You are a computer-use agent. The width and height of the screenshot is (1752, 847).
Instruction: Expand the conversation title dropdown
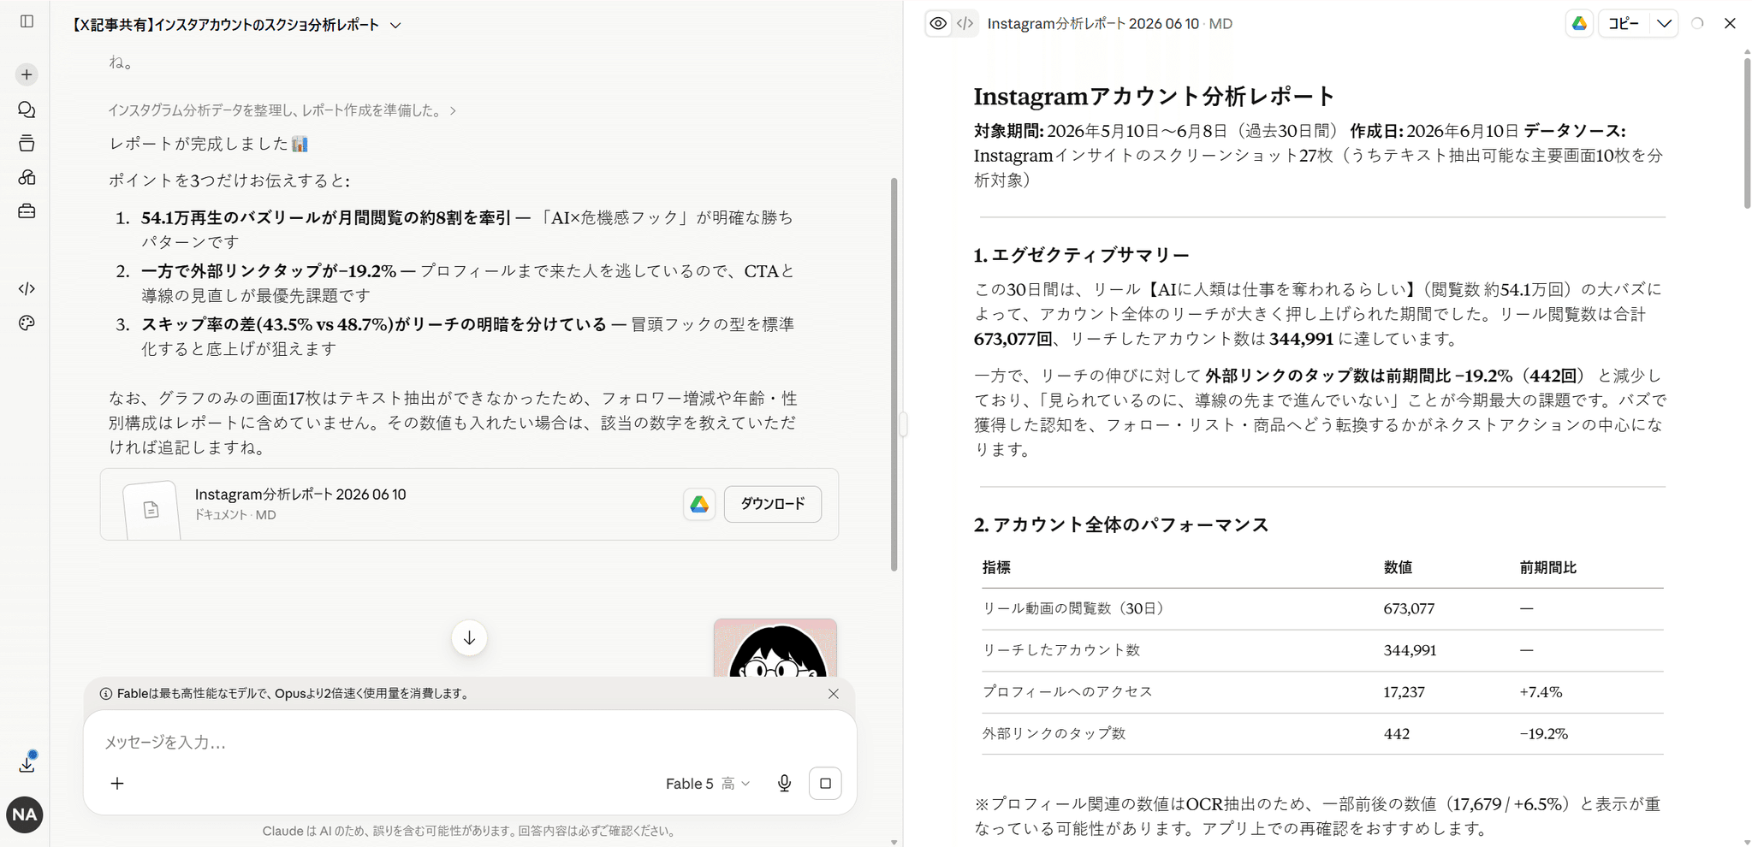click(395, 26)
